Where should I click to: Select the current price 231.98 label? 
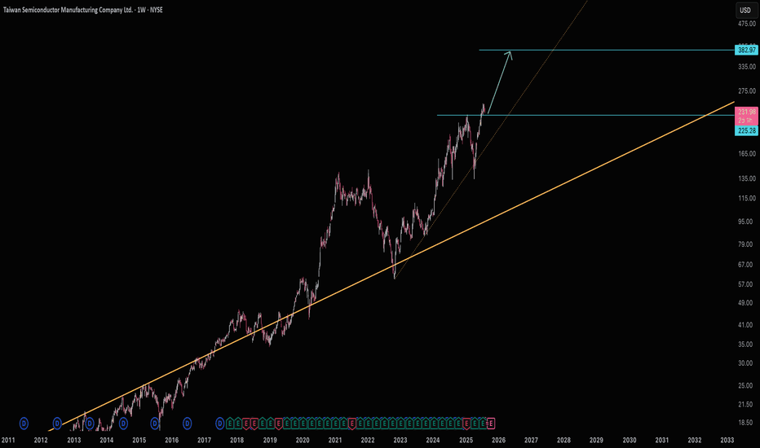click(746, 112)
